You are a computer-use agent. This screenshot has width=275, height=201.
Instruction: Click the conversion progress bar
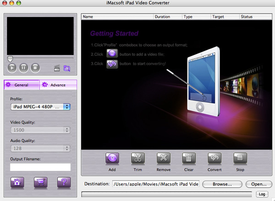[167, 194]
